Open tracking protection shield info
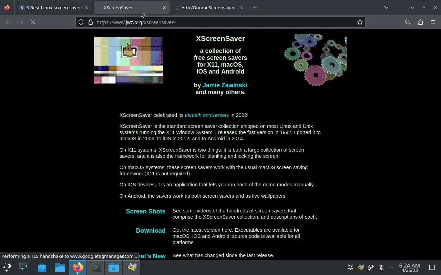 (81, 22)
